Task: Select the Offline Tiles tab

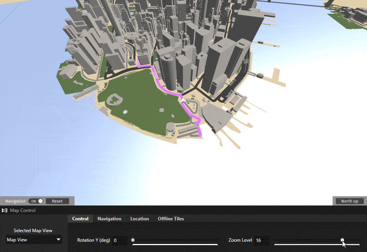Action: click(x=171, y=218)
